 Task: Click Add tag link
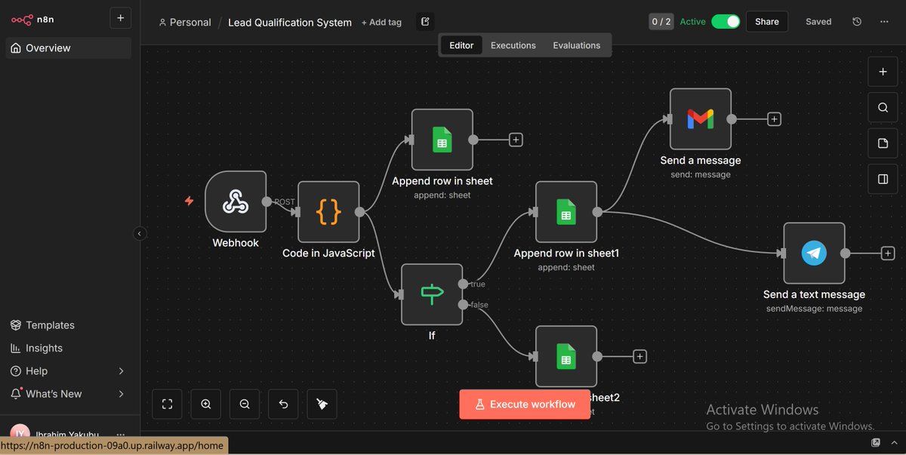click(381, 23)
